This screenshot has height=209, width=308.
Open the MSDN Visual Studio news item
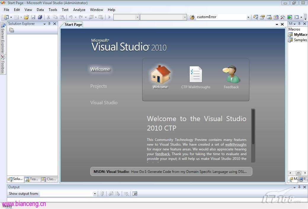(171, 171)
